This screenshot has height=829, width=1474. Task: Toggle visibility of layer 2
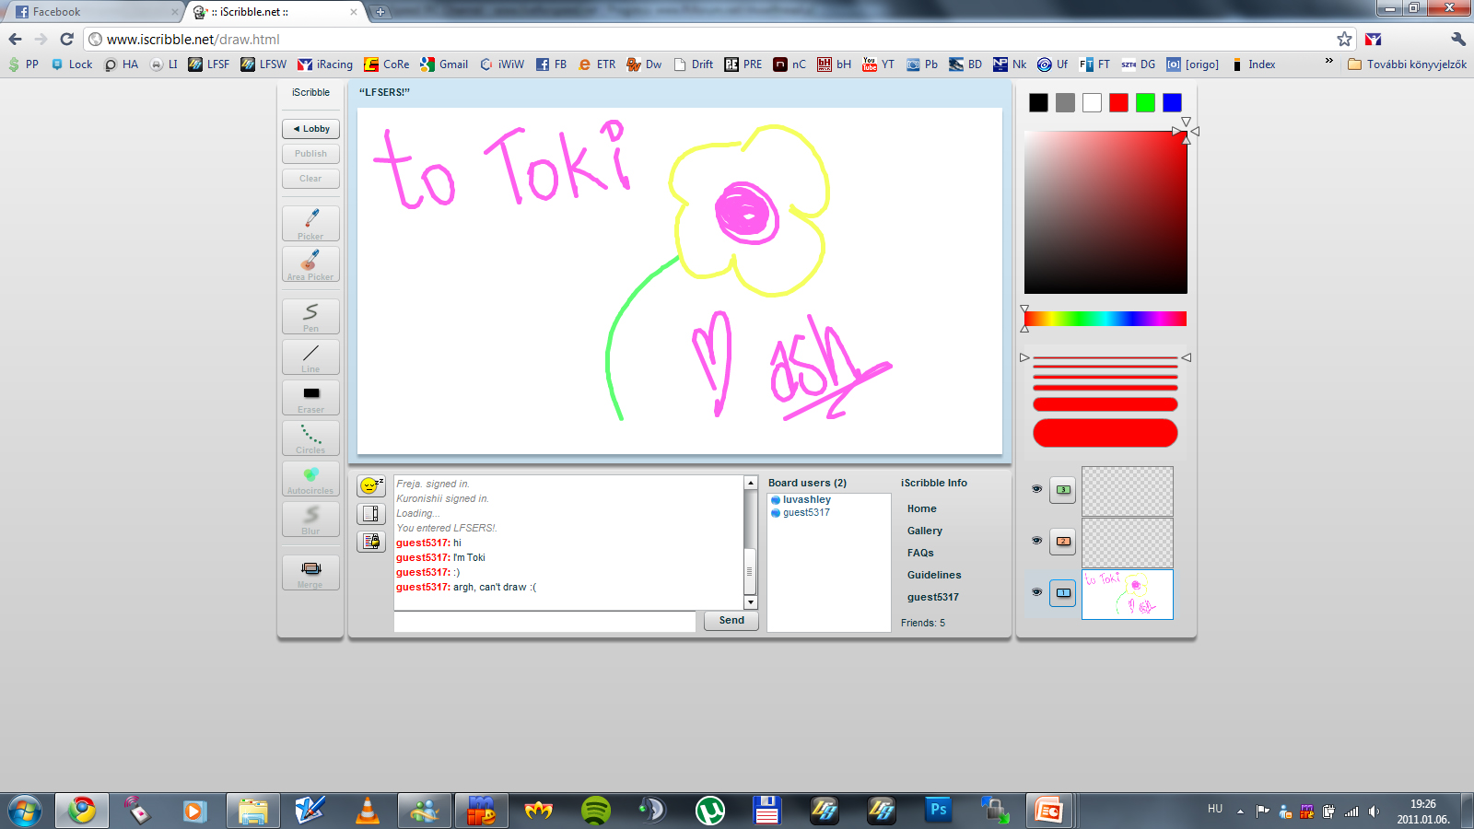click(x=1036, y=541)
